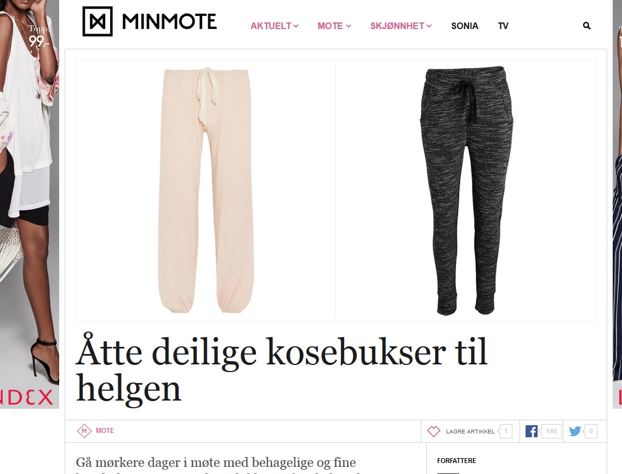Click the MinMote square logo icon
The height and width of the screenshot is (474, 622).
point(97,21)
